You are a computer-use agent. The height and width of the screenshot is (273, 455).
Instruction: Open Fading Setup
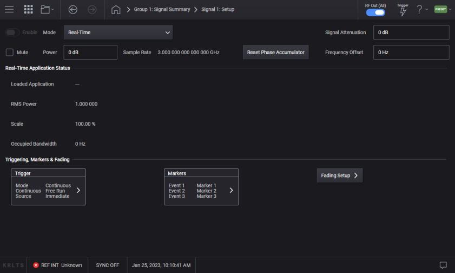tap(340, 175)
